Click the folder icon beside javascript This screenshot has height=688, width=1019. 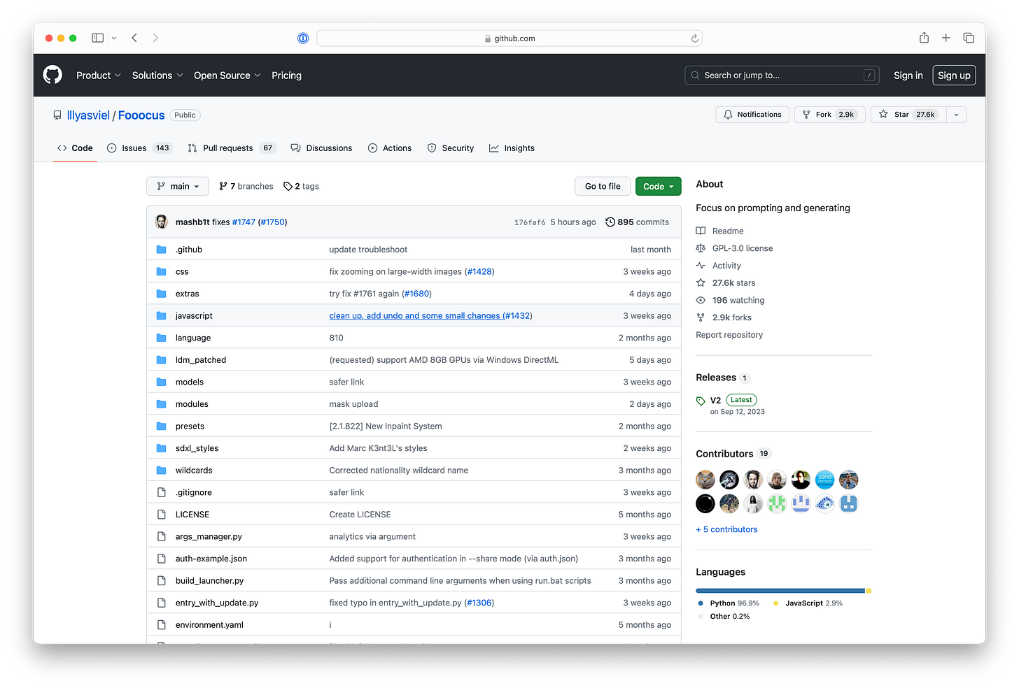[x=162, y=316]
